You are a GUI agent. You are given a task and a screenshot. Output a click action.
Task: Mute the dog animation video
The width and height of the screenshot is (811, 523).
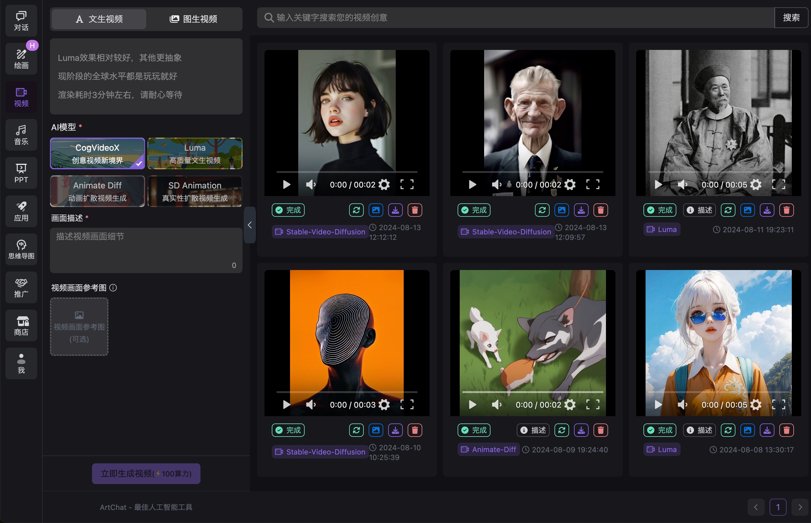coord(497,405)
